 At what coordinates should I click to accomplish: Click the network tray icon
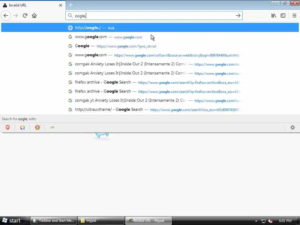coord(263,221)
